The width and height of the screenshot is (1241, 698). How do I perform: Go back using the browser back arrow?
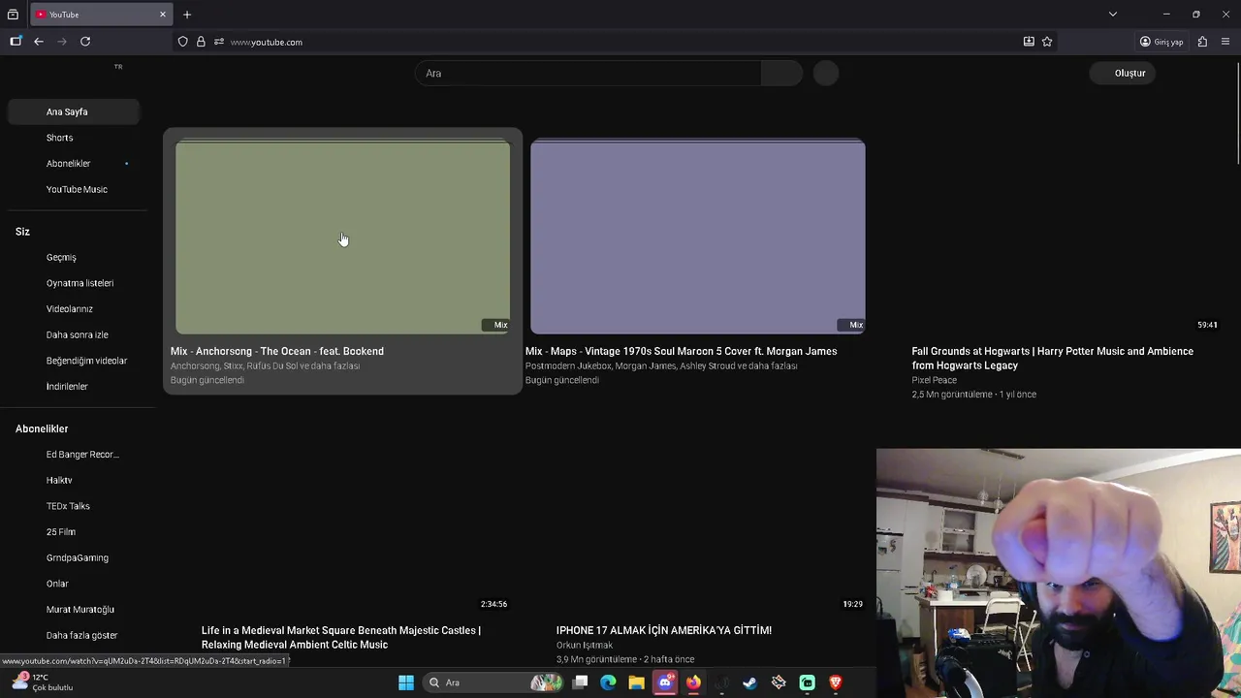click(39, 42)
